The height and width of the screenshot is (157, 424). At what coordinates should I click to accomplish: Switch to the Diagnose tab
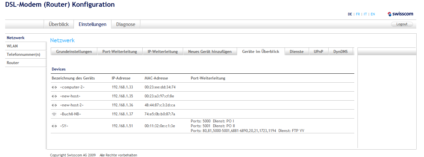tap(126, 24)
